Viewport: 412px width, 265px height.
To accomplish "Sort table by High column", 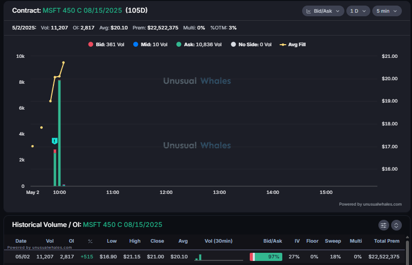I will (135, 241).
